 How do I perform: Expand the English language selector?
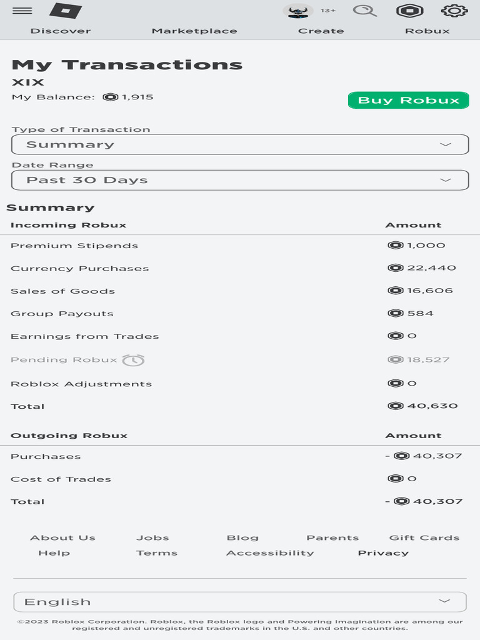[240, 602]
